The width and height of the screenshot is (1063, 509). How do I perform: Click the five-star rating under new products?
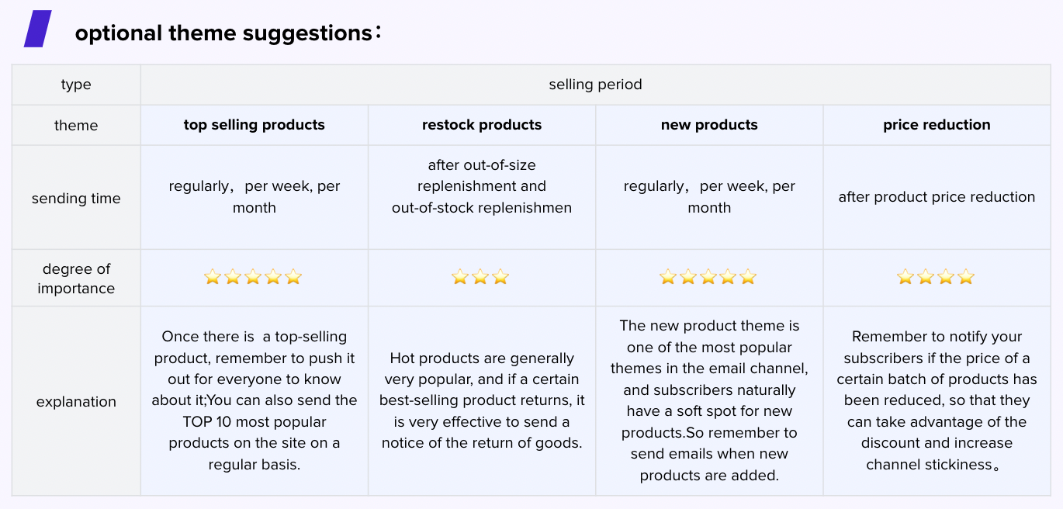[708, 277]
